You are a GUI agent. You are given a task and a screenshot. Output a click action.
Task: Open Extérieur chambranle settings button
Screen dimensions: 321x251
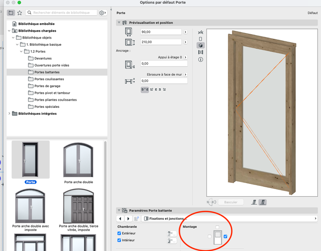[172, 234]
